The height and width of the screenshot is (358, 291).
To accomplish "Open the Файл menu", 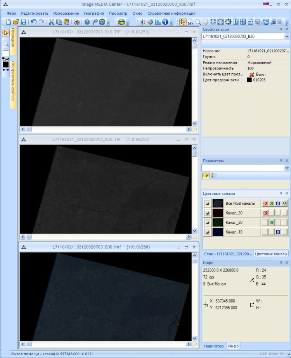I will (x=11, y=13).
